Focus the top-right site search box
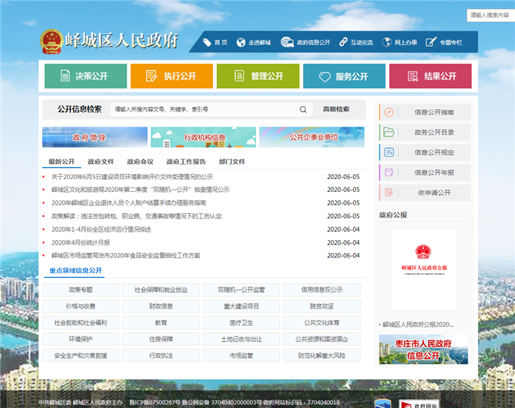 pos(491,15)
